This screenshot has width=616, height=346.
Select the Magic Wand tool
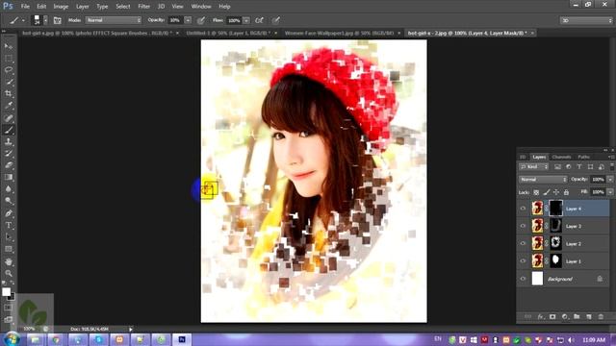click(x=9, y=82)
